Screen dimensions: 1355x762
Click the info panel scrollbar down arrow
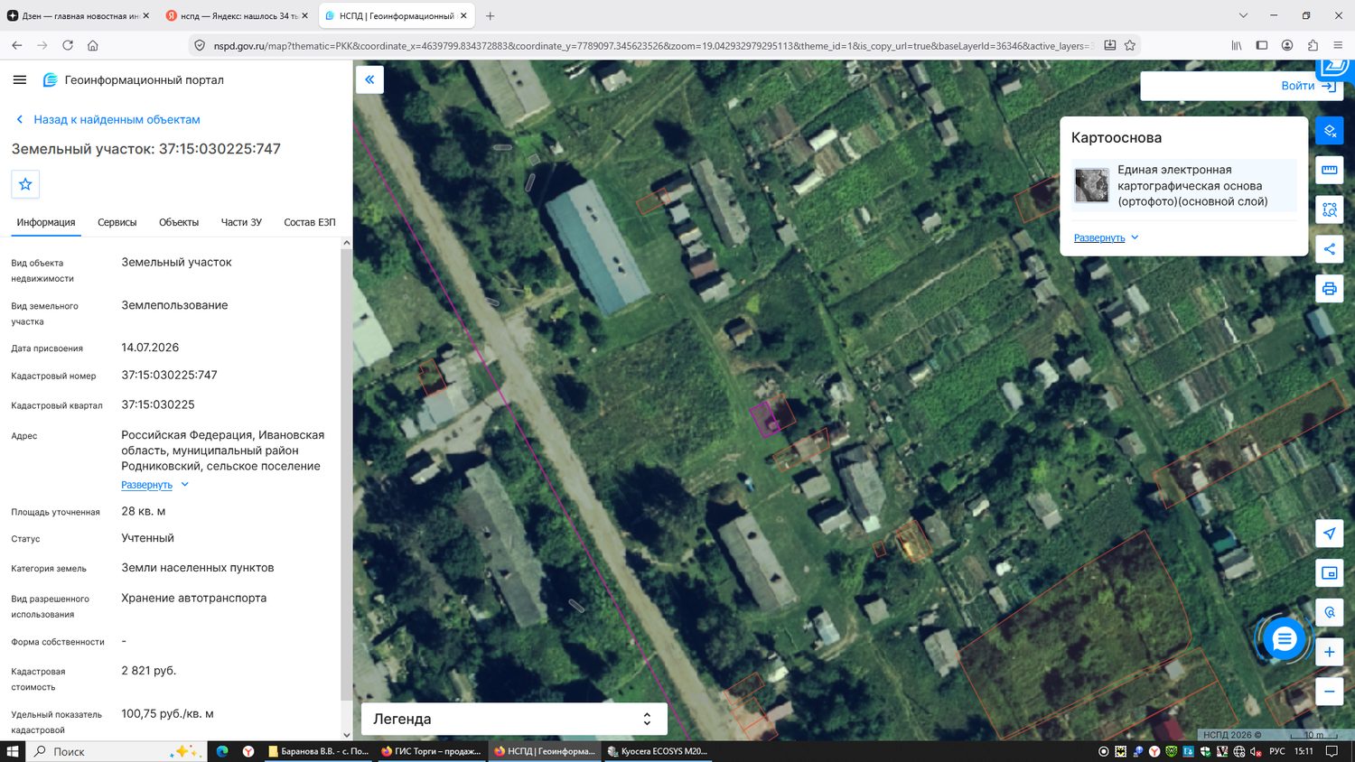(347, 735)
